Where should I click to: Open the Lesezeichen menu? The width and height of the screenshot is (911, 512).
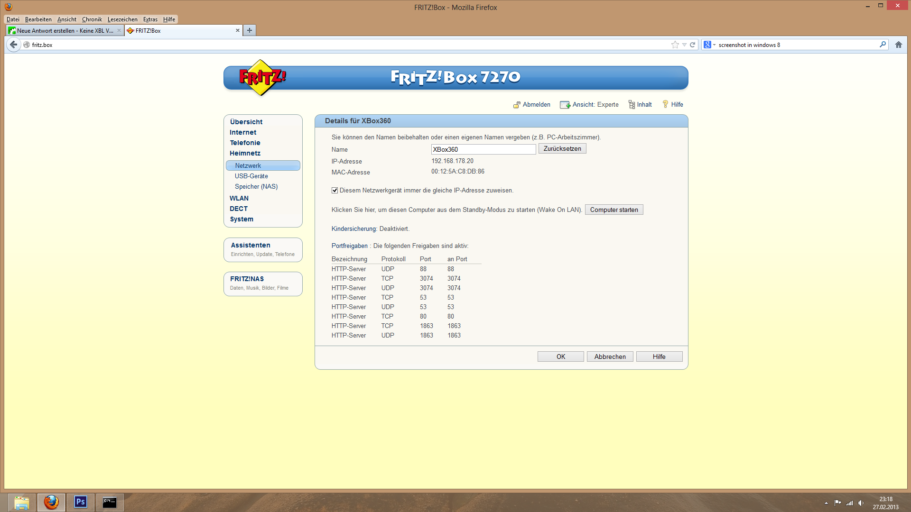(122, 19)
